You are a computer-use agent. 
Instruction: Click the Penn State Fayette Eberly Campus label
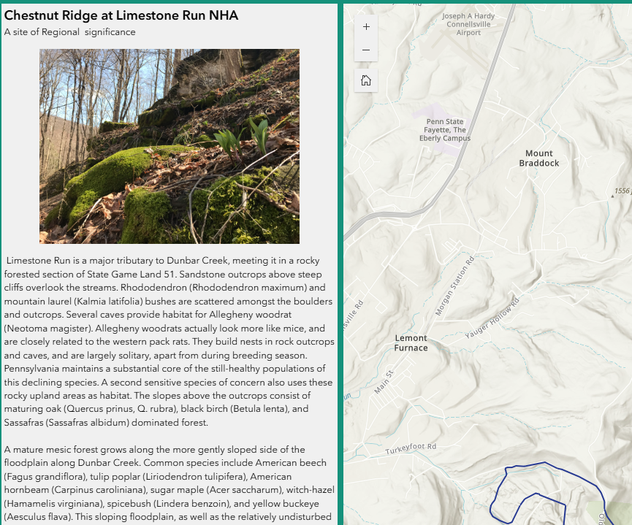click(x=444, y=130)
